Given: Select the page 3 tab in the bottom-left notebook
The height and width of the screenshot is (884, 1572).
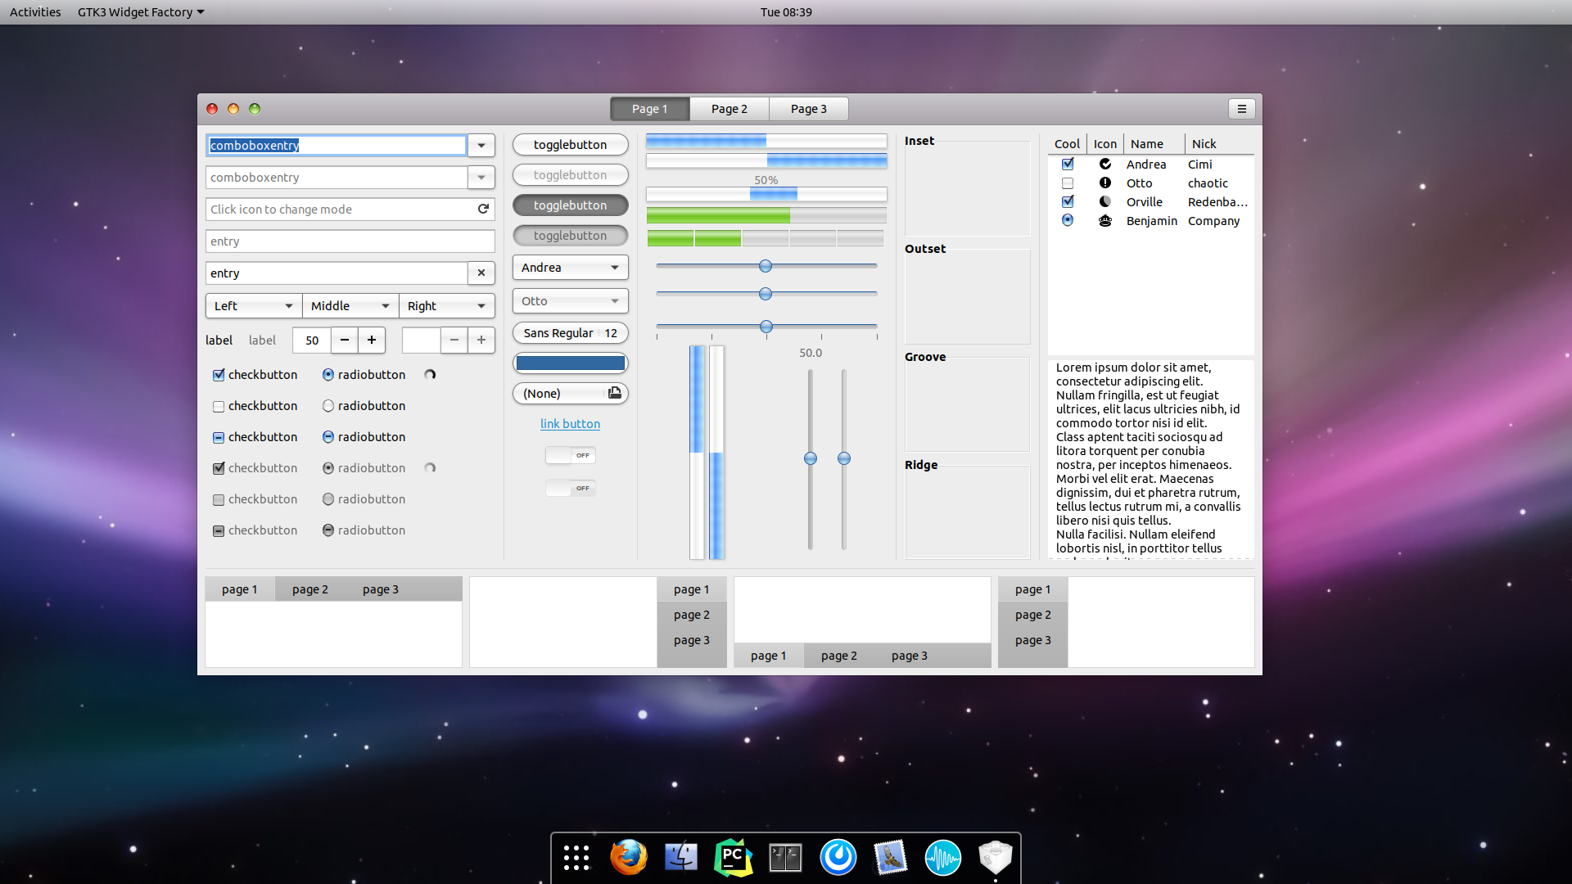Looking at the screenshot, I should (381, 589).
